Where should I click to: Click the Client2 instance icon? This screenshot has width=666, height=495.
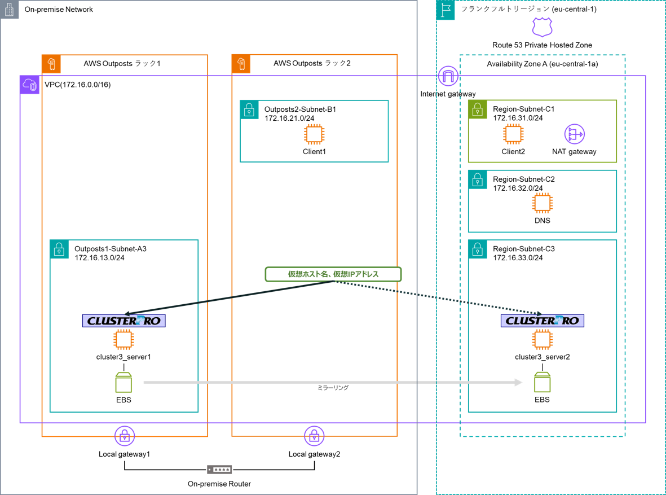[513, 134]
